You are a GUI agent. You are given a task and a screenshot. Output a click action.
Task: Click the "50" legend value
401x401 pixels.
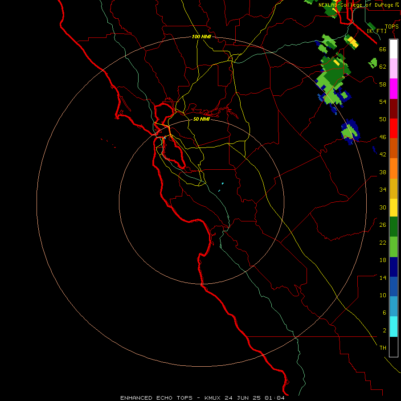point(383,119)
